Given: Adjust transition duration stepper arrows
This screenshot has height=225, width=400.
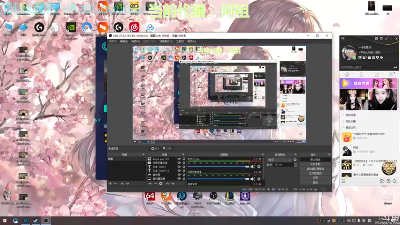Looking at the screenshot, I should [x=295, y=165].
